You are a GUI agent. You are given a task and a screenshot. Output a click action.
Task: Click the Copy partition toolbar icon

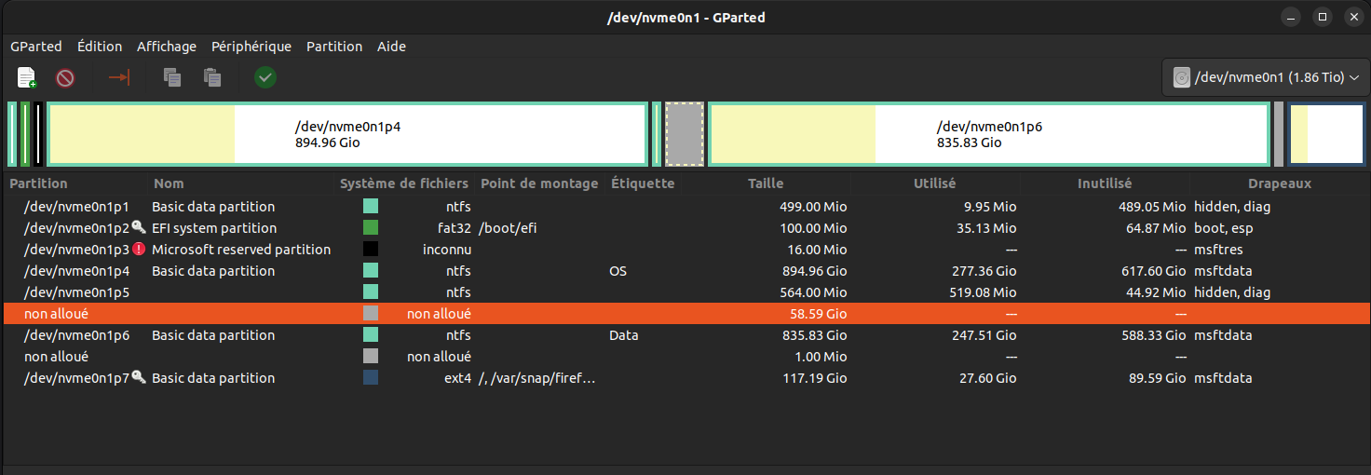172,77
